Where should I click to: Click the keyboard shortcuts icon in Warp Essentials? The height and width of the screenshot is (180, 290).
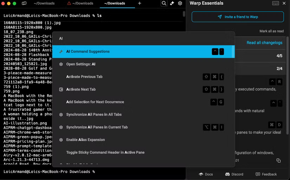tap(276, 3)
